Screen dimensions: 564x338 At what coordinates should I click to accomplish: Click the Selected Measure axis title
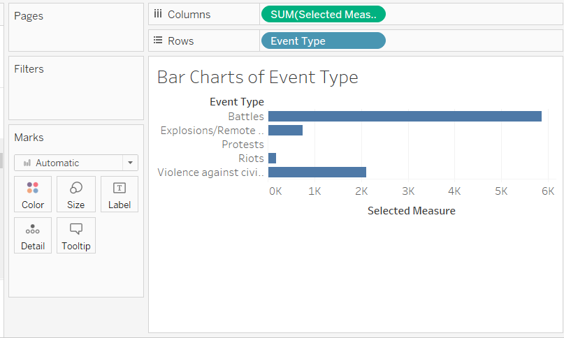(x=411, y=211)
